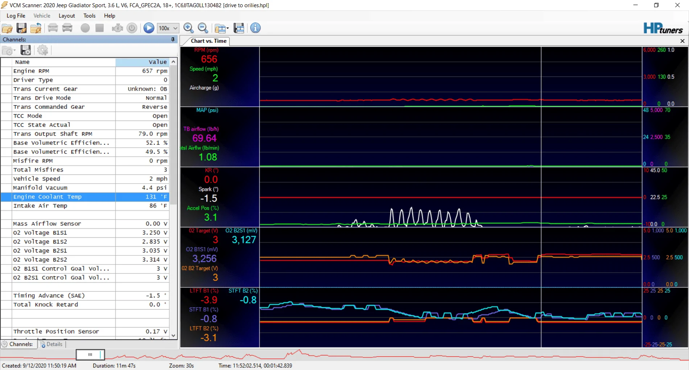689x370 pixels.
Task: Select the Total Knock Retard row
Action: point(85,305)
